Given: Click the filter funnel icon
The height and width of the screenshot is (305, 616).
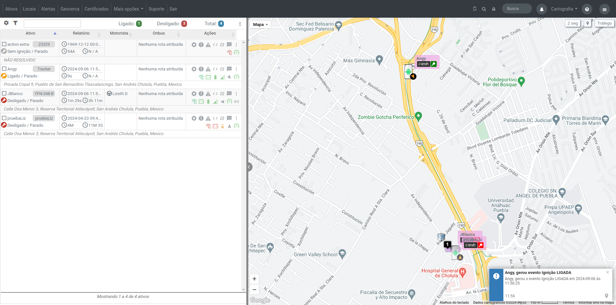Looking at the screenshot, I should (15, 23).
